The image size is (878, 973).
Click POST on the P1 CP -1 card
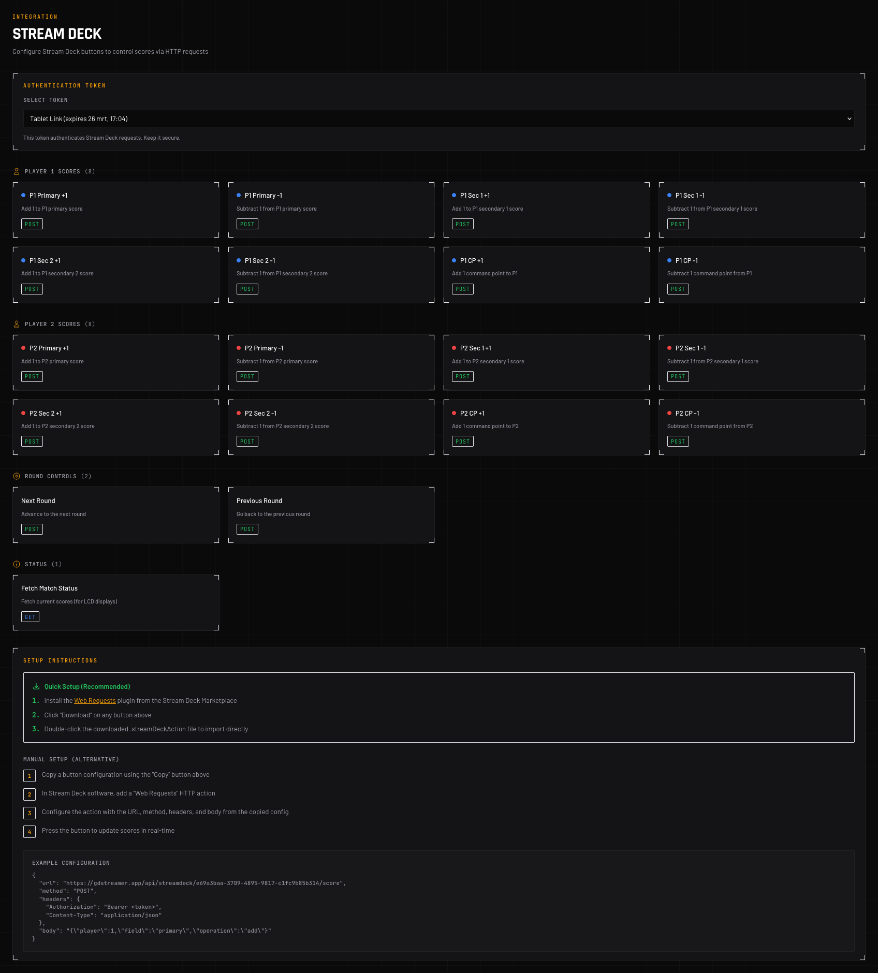[678, 289]
